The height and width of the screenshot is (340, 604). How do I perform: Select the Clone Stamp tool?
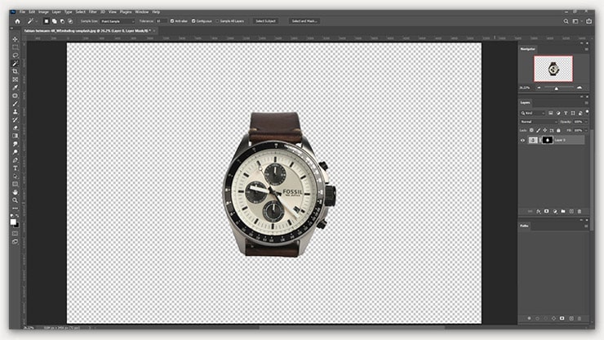point(15,112)
